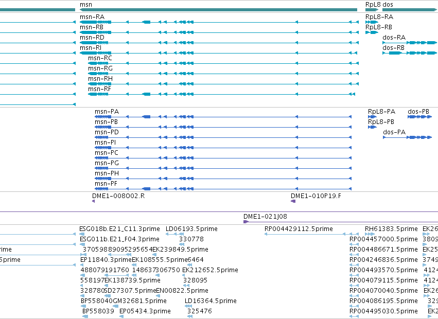The height and width of the screenshot is (319, 438).
Task: Select the RpL8-RB transcript label
Action: (x=379, y=27)
